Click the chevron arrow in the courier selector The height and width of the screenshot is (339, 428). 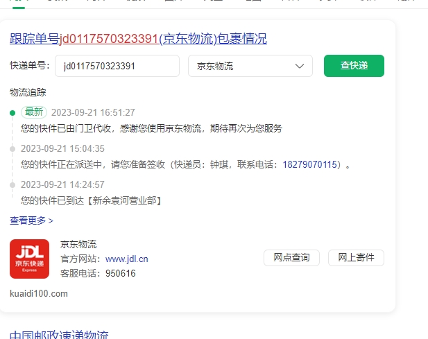click(x=300, y=67)
